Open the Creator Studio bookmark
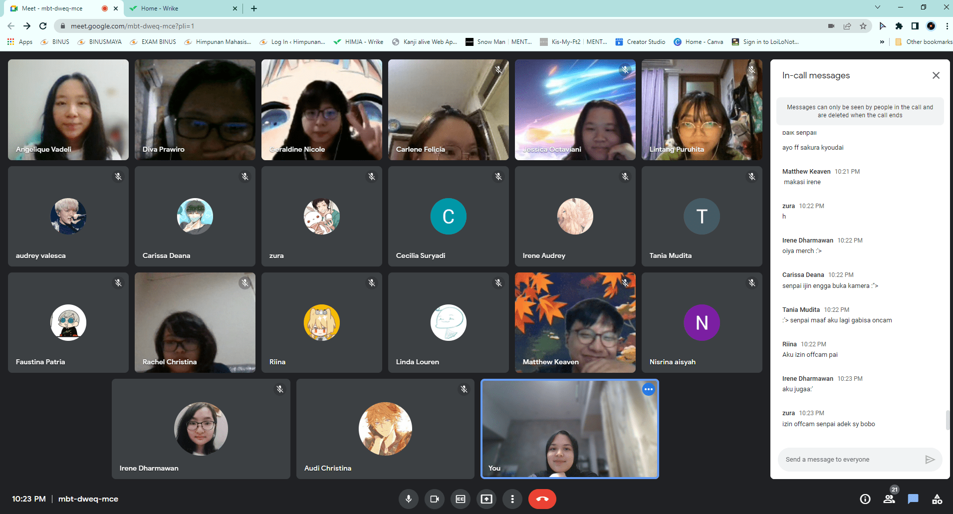953x514 pixels. tap(640, 42)
